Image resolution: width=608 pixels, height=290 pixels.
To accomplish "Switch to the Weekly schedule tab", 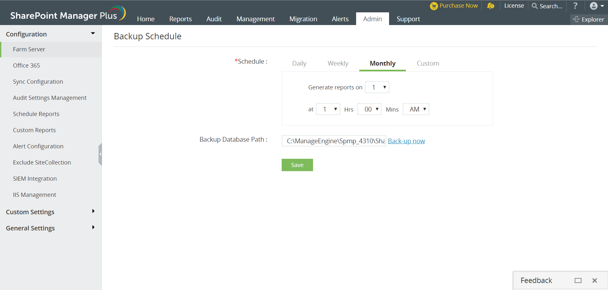I will (338, 63).
